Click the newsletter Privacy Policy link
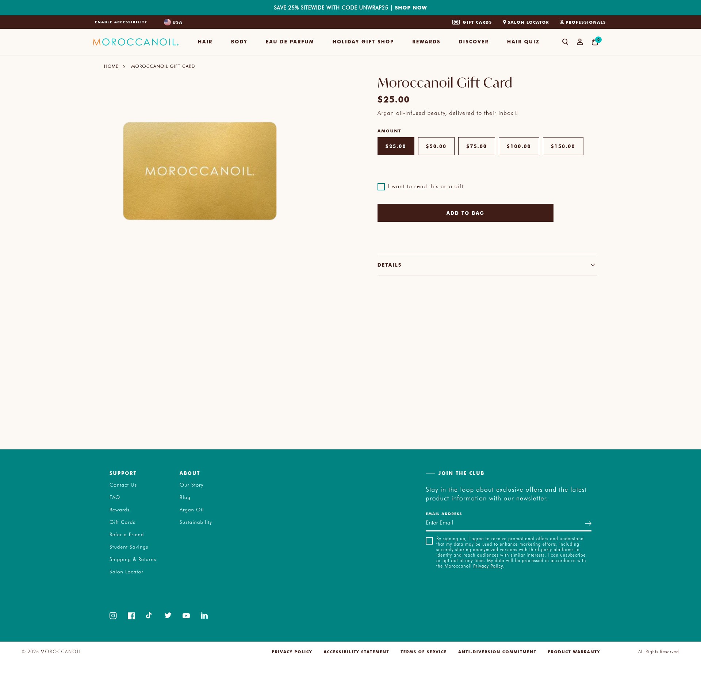This screenshot has height=681, width=701. click(488, 566)
